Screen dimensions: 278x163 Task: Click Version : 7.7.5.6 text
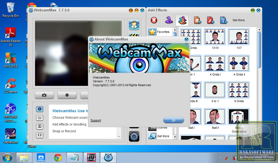click(103, 81)
